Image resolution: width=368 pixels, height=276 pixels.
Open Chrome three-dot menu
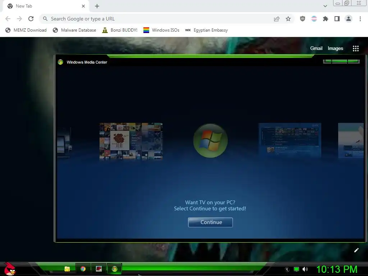360,19
